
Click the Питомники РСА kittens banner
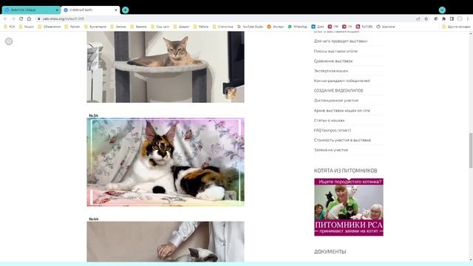pos(349,207)
